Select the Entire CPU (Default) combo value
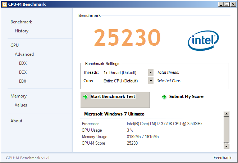Viewport: 238px width, 163px height. [x=120, y=81]
